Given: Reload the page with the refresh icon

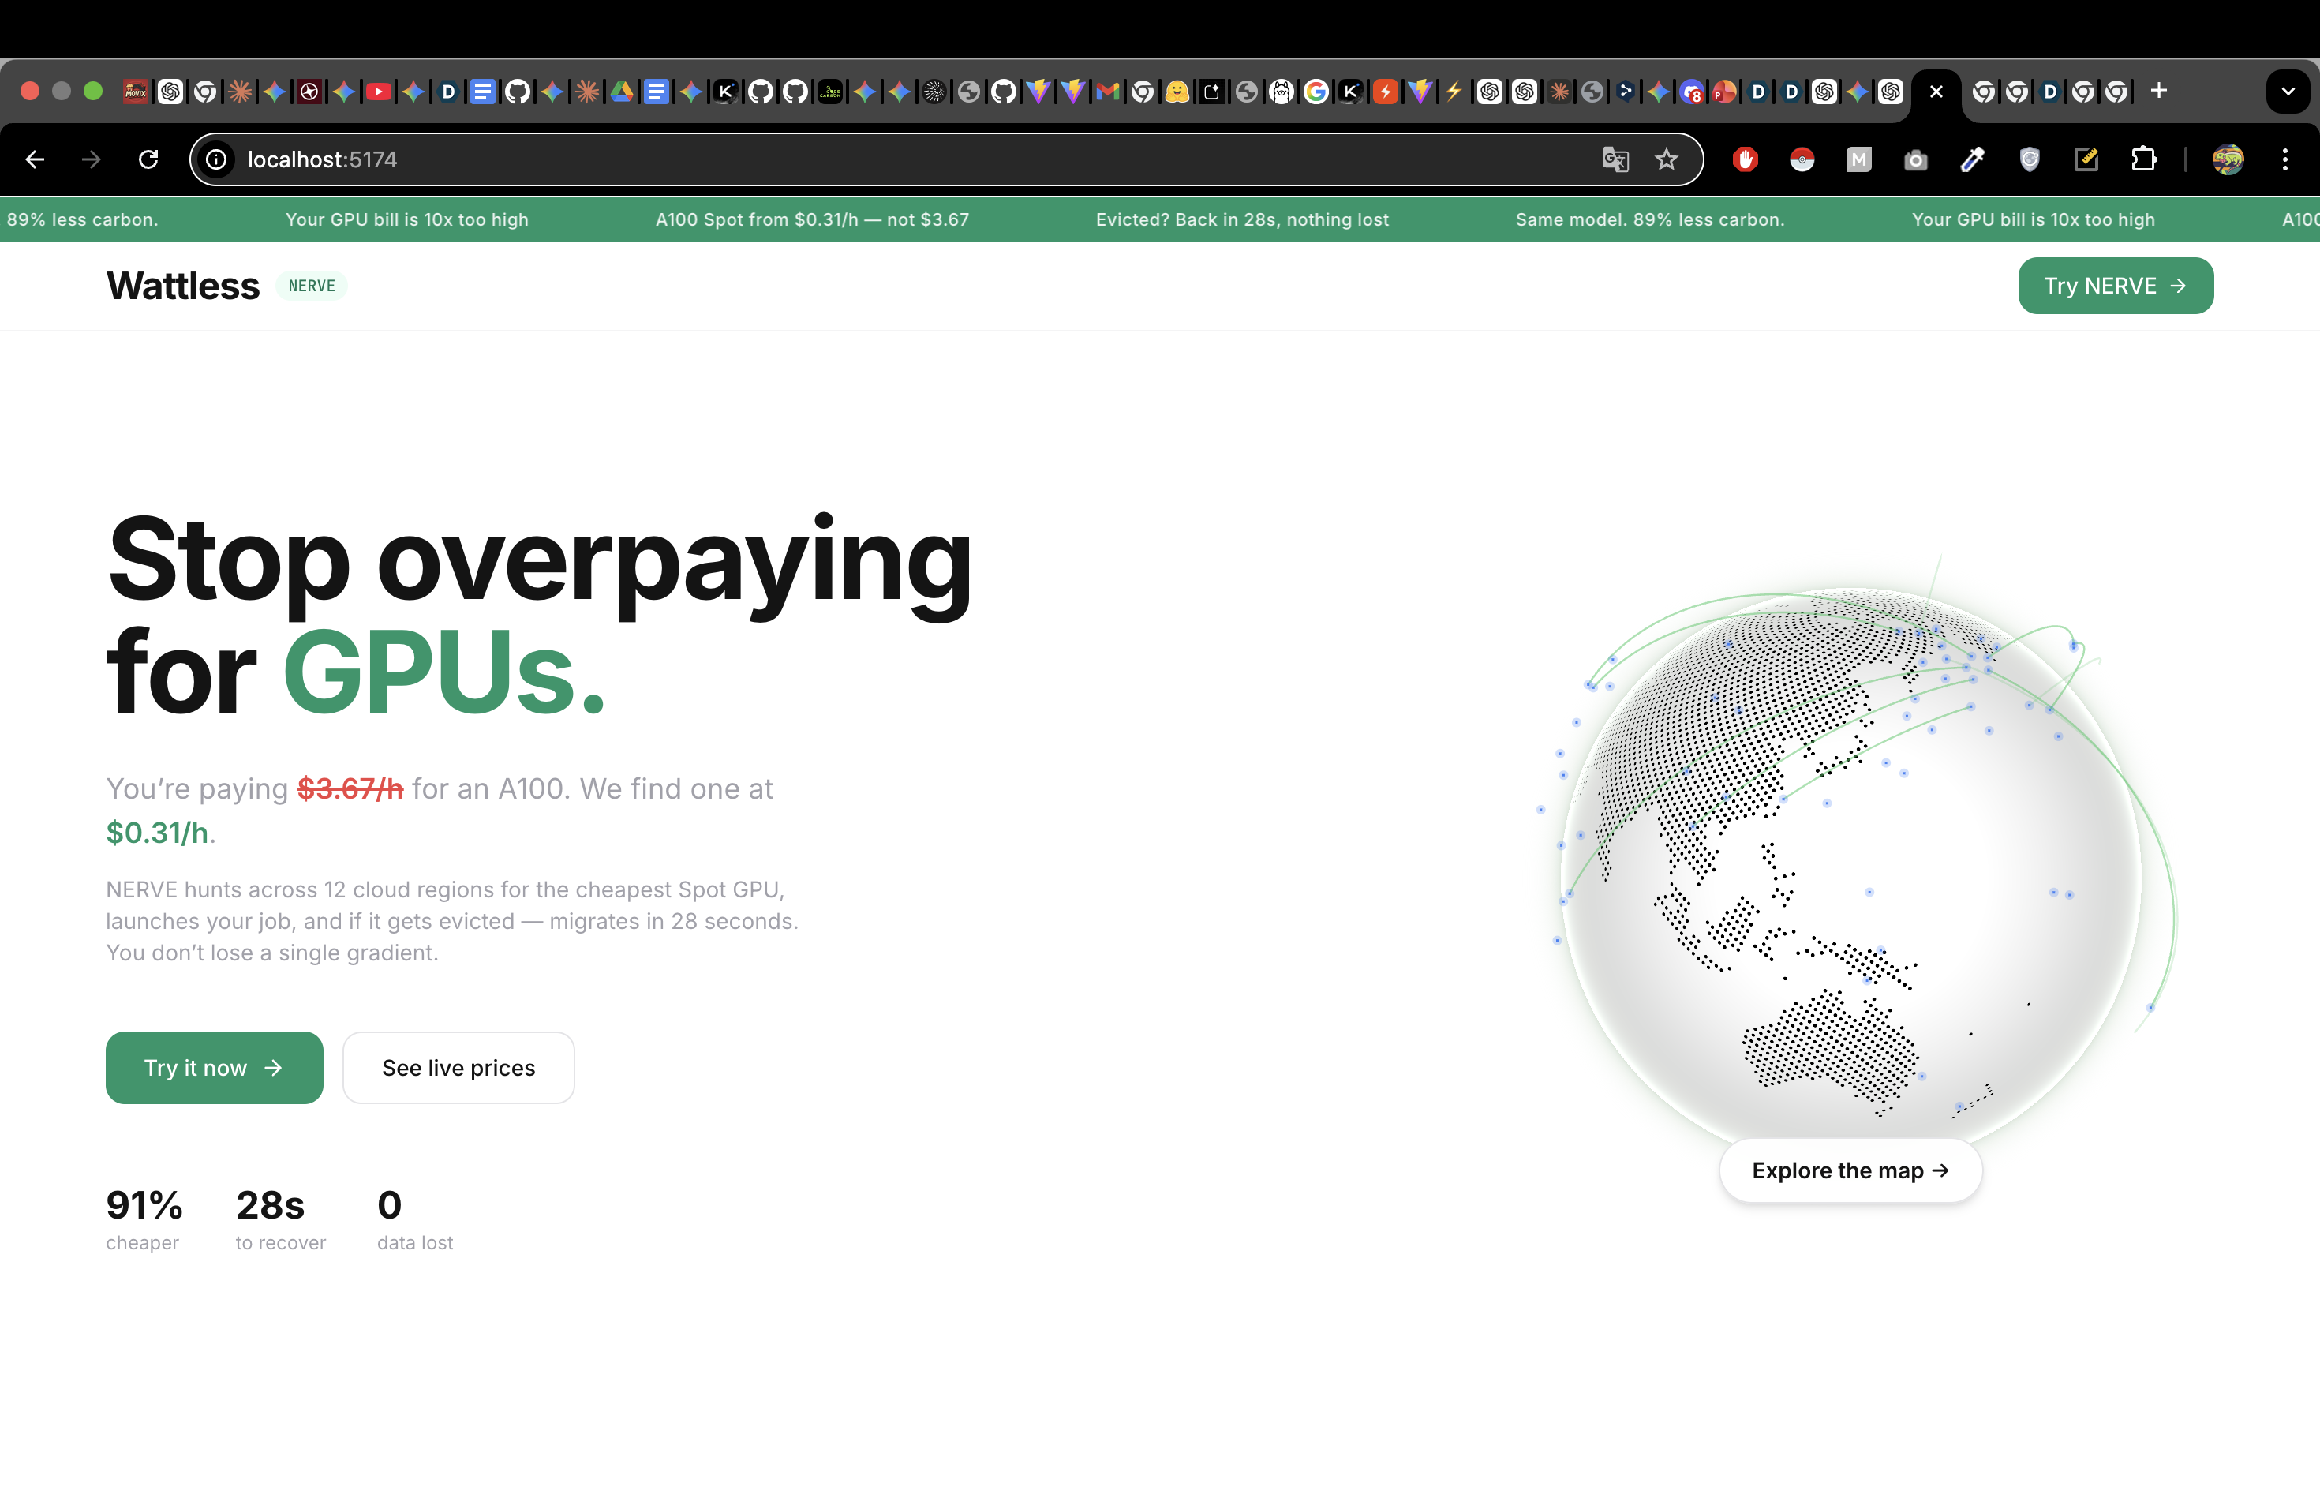Looking at the screenshot, I should click(x=148, y=159).
